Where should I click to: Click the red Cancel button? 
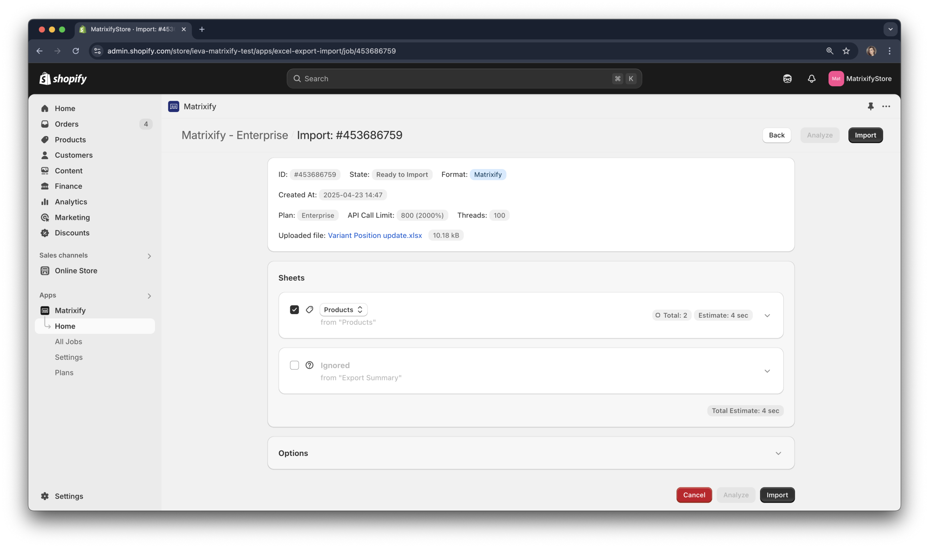(694, 495)
